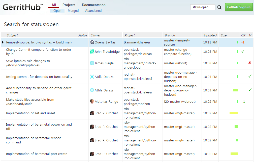Image resolution: width=254 pixels, height=162 pixels.
Task: Open 'Implementation of baremetal port create' change
Action: pos(37,154)
